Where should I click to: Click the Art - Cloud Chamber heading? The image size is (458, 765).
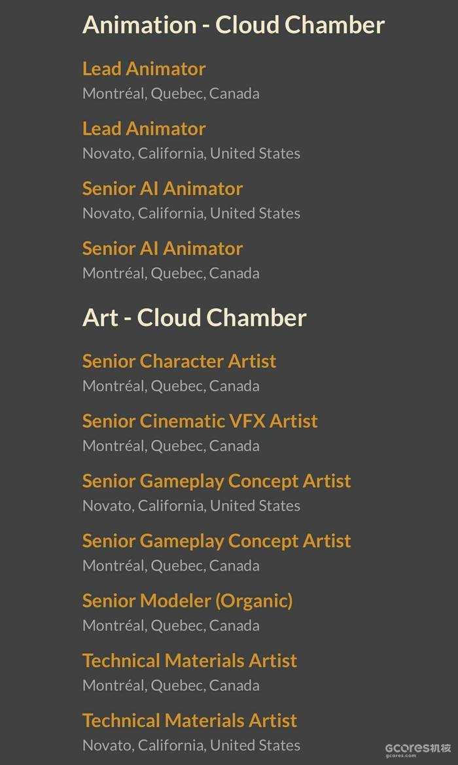tap(194, 317)
